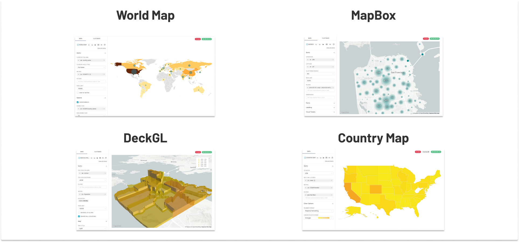Open World Map Row Limit dropdown 10000
519x242 pixels.
[x=91, y=89]
